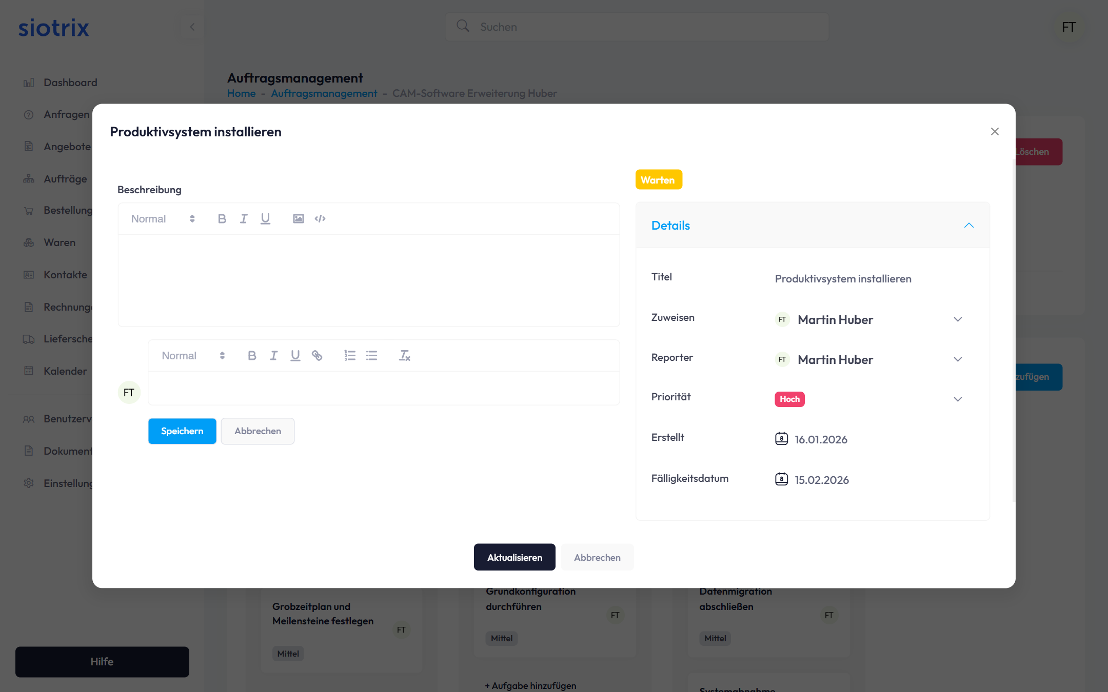Expand the Priorität dropdown showing Hoch

pyautogui.click(x=957, y=399)
